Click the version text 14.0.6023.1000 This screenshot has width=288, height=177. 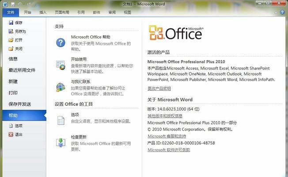[x=171, y=109]
